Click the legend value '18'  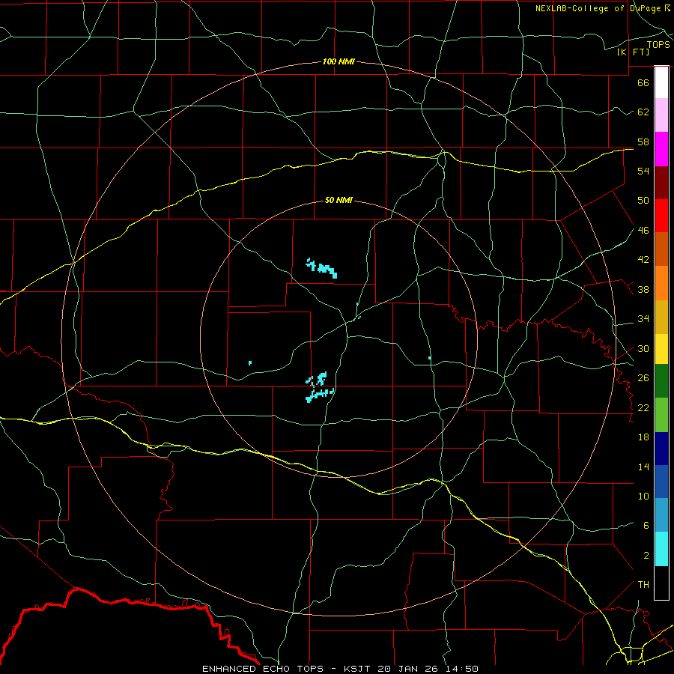(643, 437)
